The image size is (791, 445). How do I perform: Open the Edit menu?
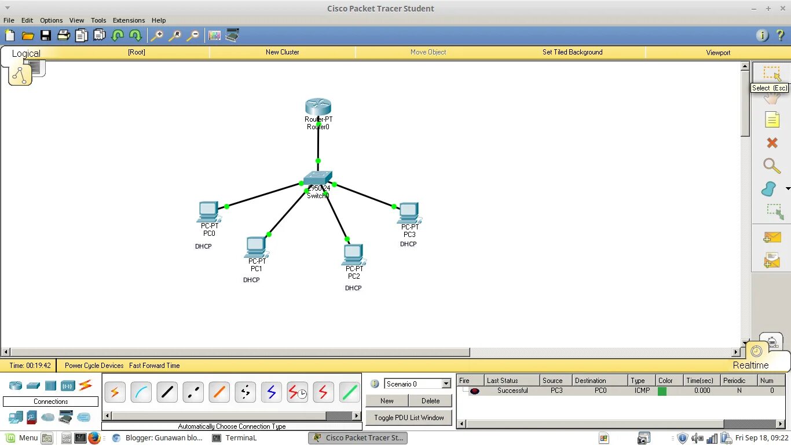[x=27, y=20]
